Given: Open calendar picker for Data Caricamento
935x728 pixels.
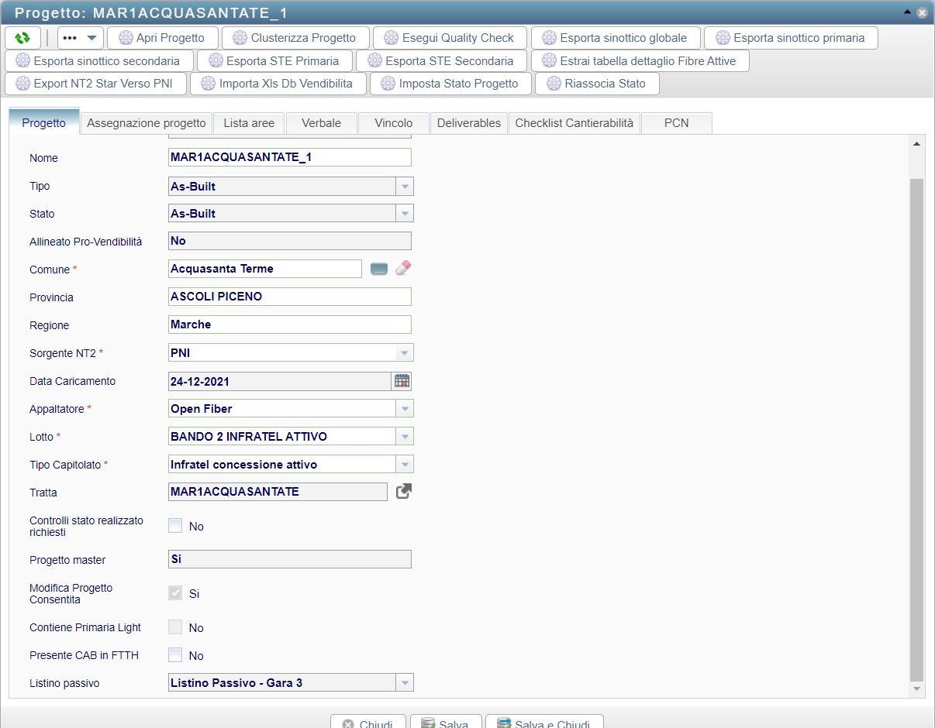Looking at the screenshot, I should tap(402, 381).
